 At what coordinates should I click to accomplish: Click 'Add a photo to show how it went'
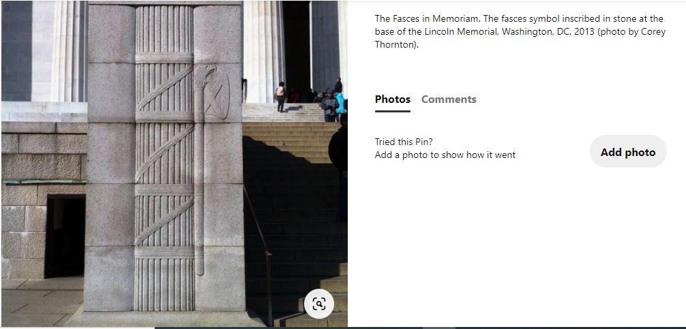tap(445, 155)
